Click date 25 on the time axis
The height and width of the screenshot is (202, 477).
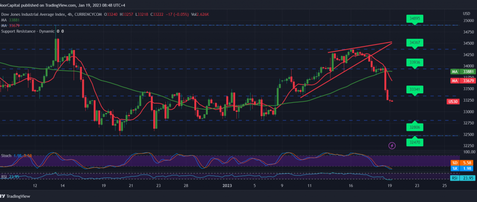[444, 186]
